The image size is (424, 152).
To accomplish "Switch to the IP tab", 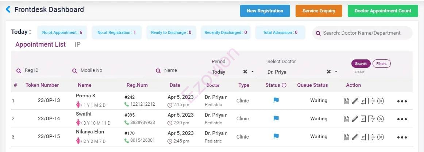I will pyautogui.click(x=77, y=44).
